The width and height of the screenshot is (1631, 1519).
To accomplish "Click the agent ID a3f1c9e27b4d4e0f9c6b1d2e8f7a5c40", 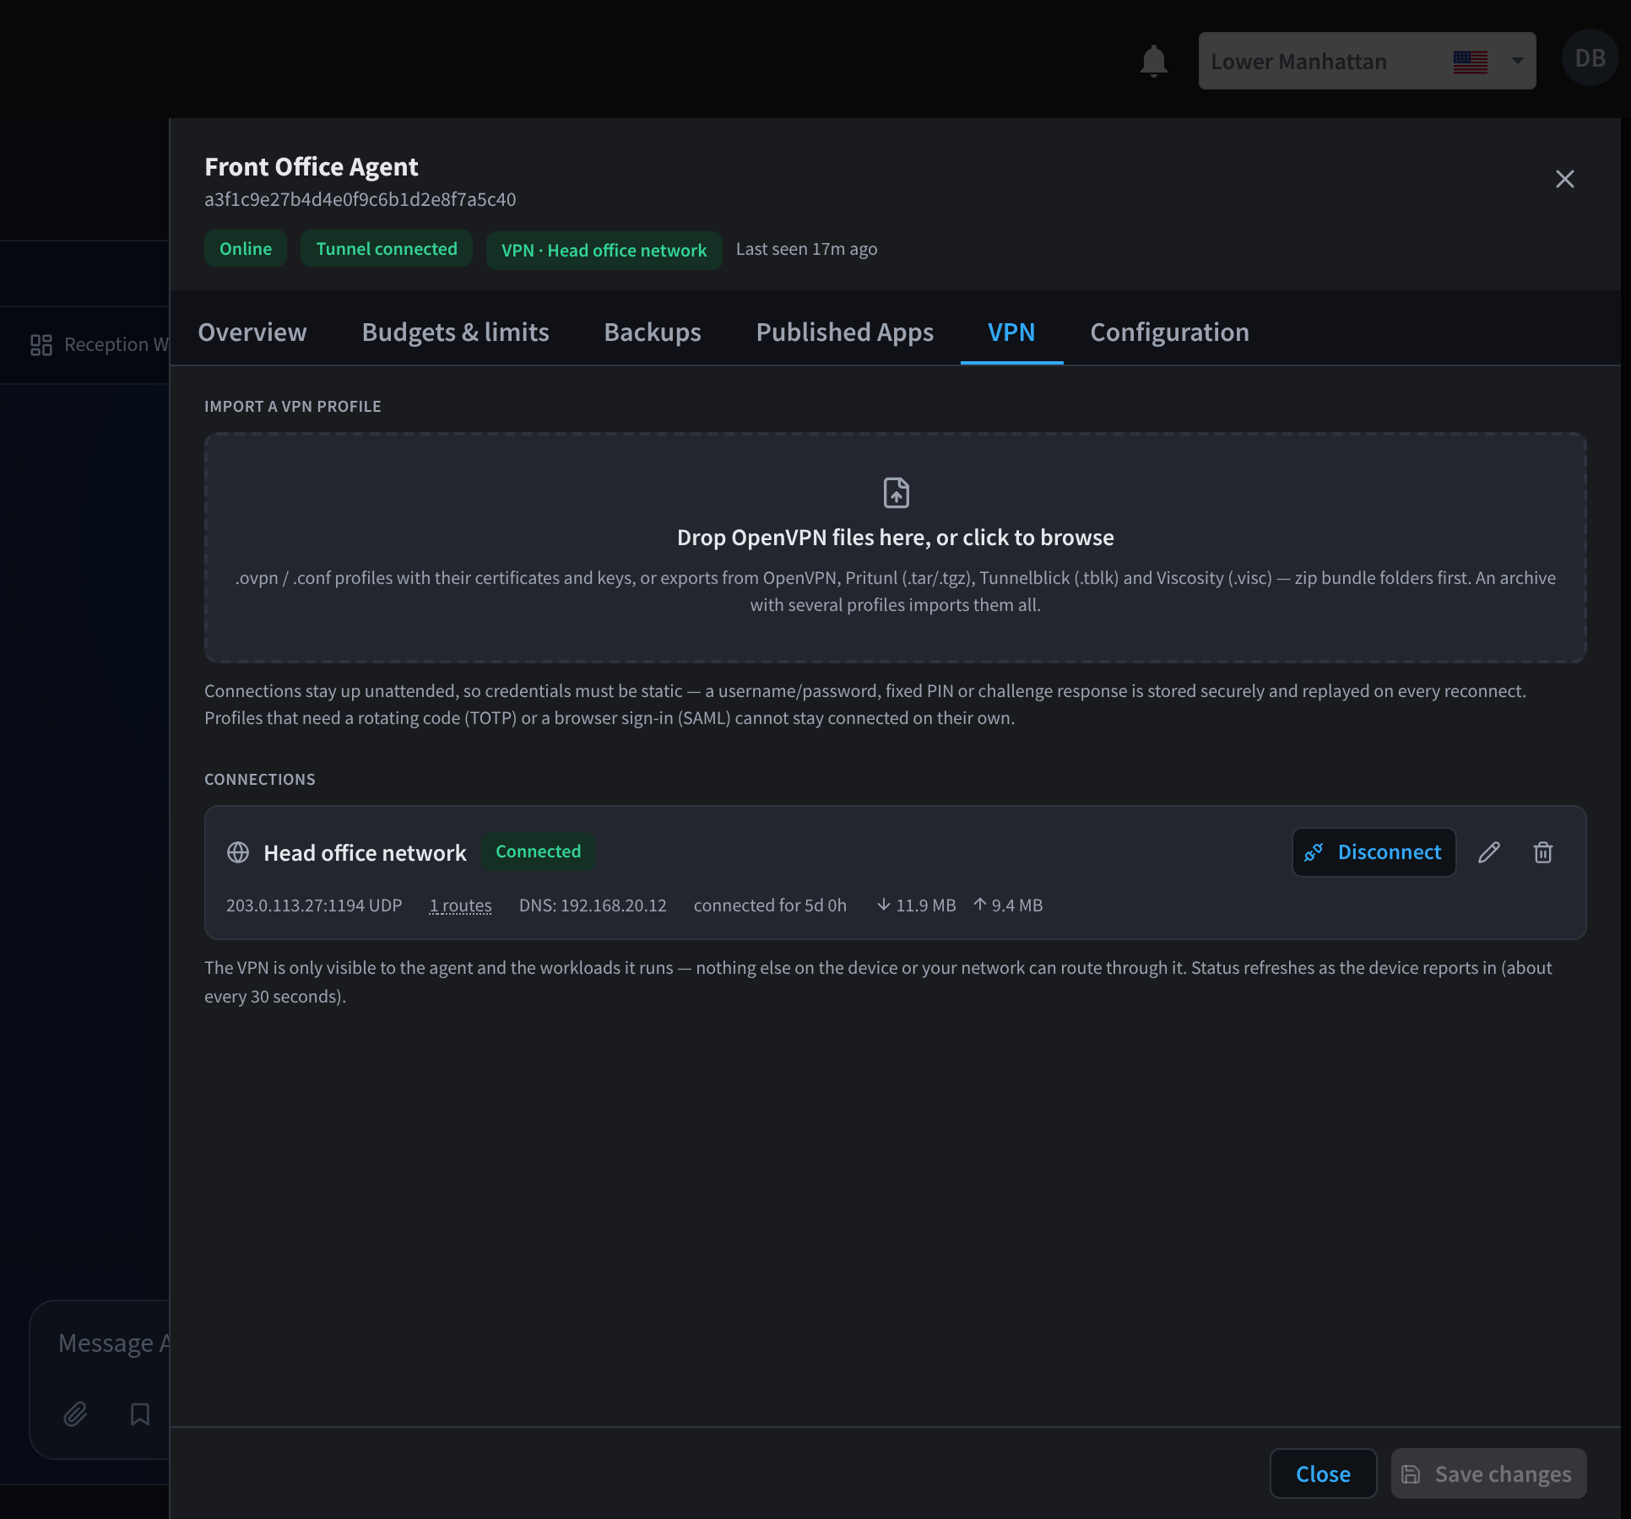I will coord(360,199).
